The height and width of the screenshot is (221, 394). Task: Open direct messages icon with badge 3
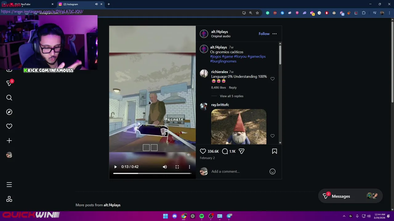[x=9, y=83]
